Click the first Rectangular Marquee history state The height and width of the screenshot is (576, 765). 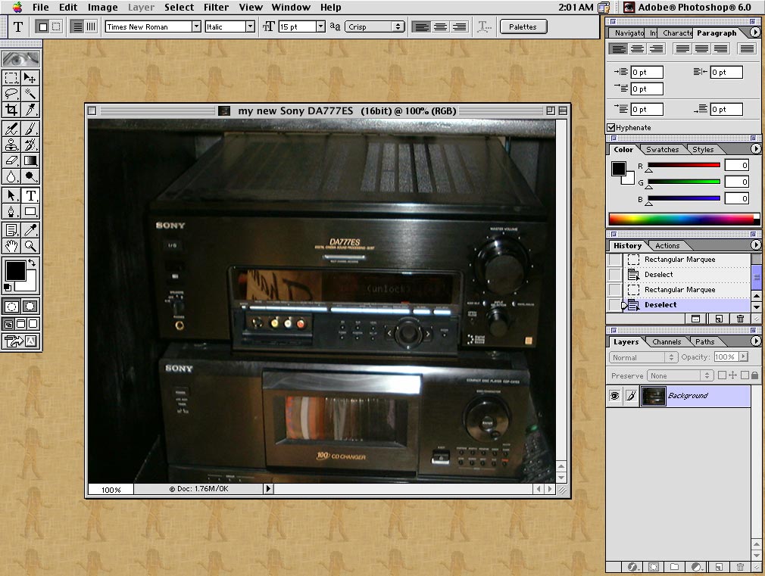(x=679, y=260)
